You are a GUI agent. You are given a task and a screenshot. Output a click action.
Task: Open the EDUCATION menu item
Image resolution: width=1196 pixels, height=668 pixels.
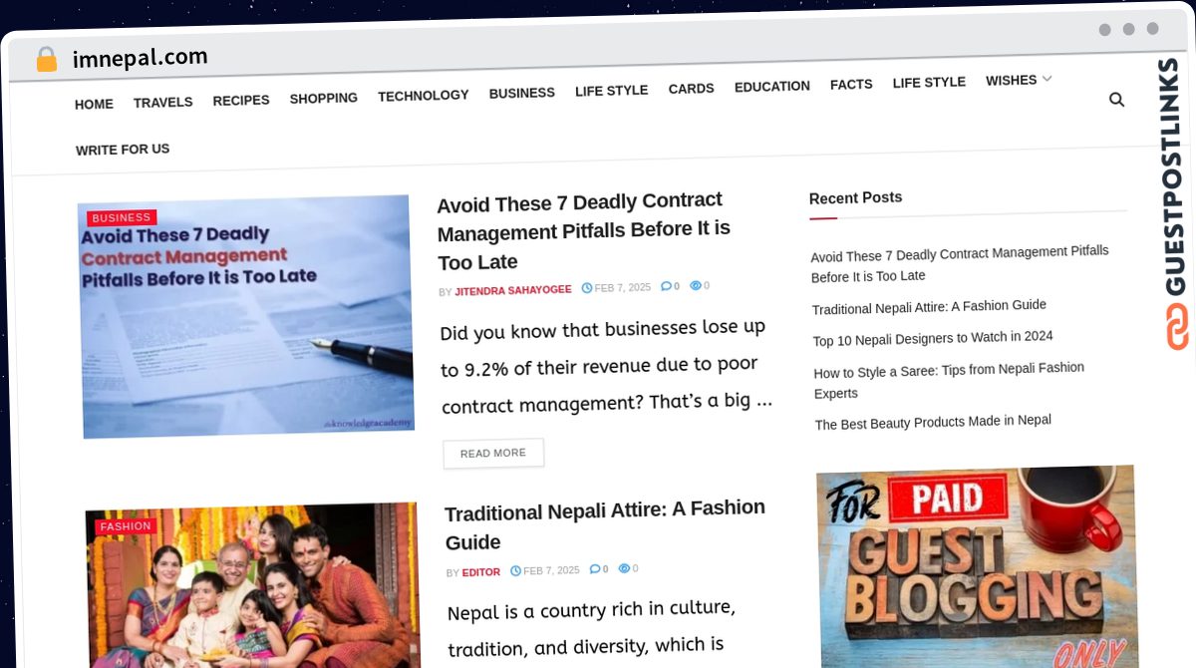coord(771,86)
